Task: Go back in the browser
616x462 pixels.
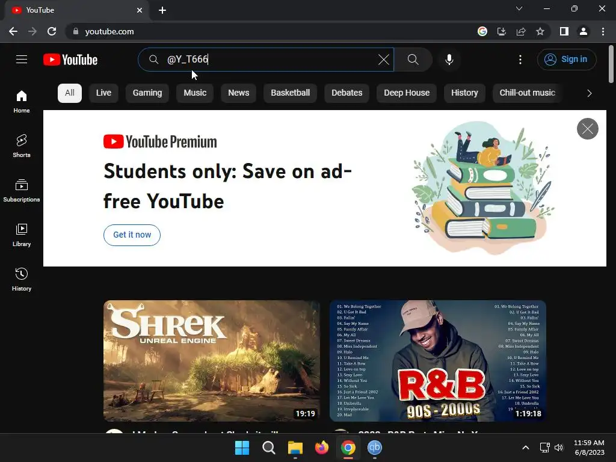Action: coord(13,31)
